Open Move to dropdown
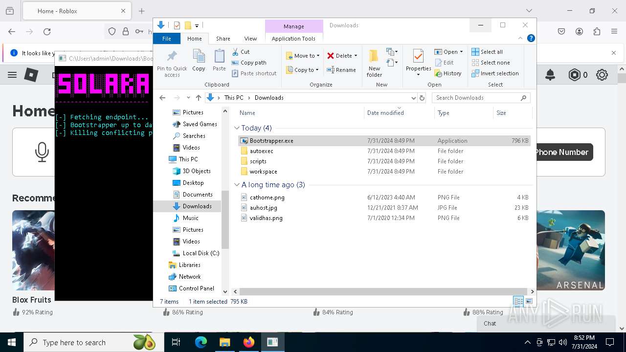Image resolution: width=626 pixels, height=352 pixels. (303, 56)
